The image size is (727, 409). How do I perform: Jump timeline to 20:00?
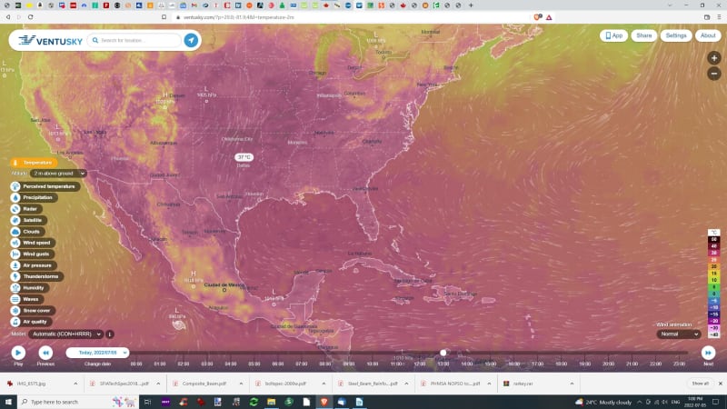608,364
